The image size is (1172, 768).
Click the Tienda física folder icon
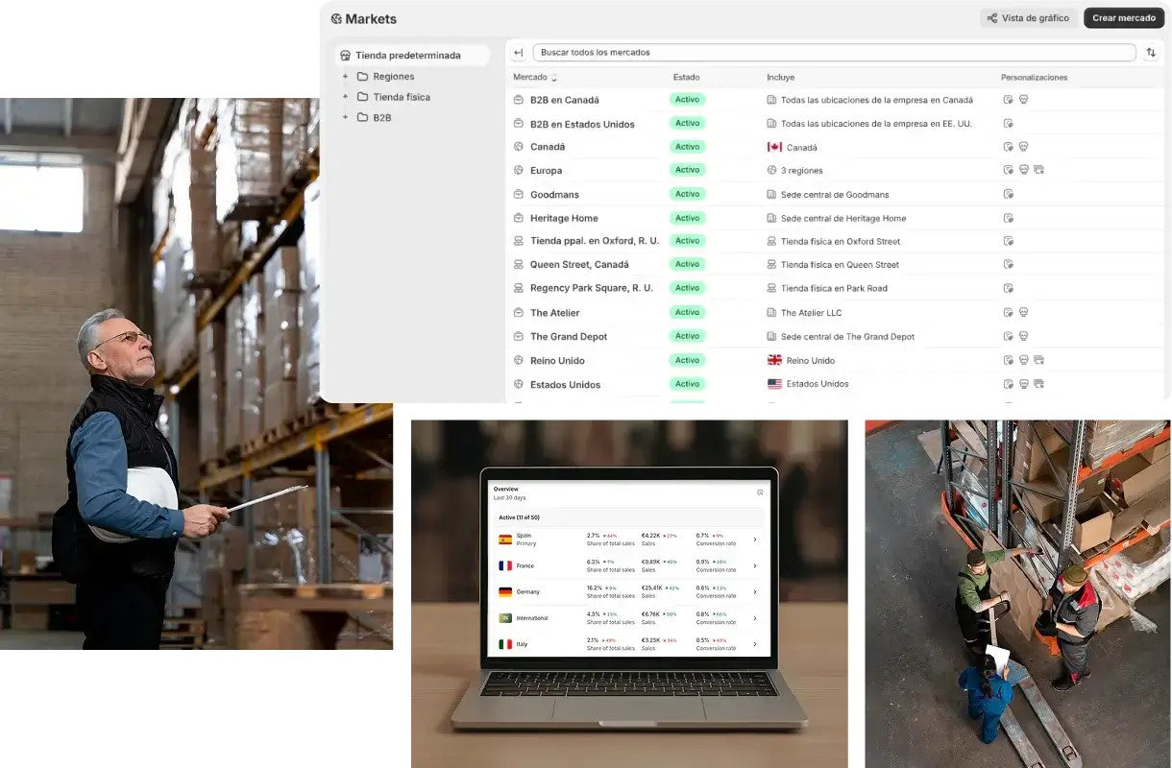(362, 97)
